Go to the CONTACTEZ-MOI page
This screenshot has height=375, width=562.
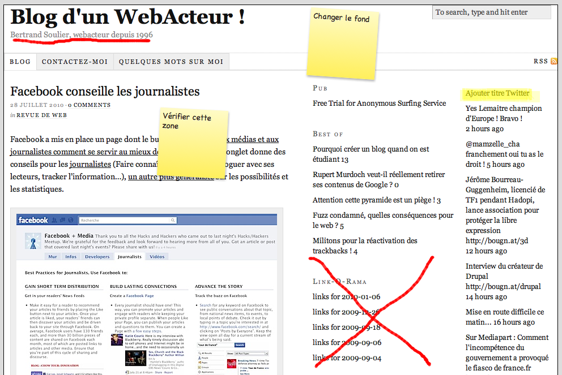[x=75, y=62]
